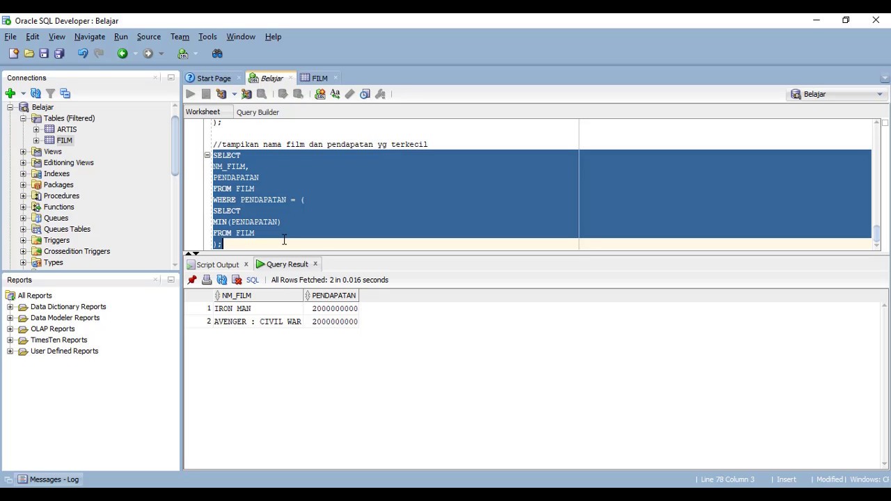
Task: Open the Help menu
Action: [273, 37]
